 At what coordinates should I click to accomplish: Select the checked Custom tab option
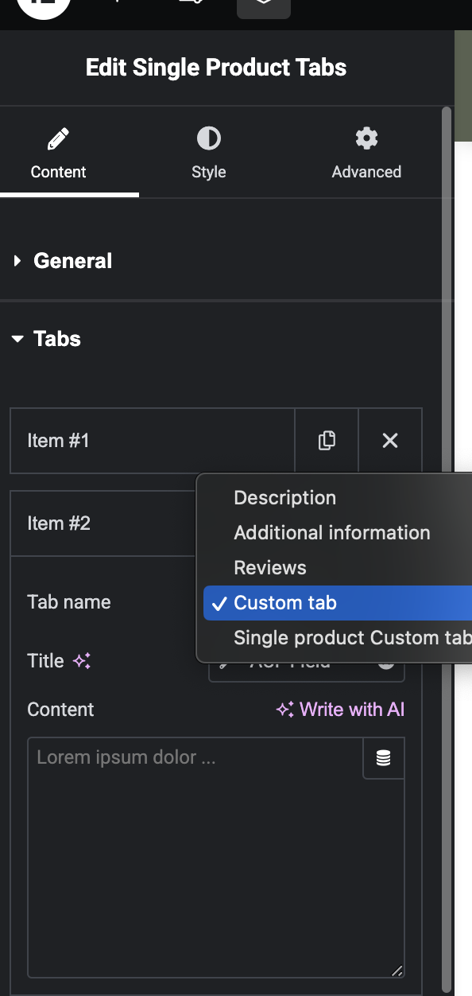coord(338,603)
